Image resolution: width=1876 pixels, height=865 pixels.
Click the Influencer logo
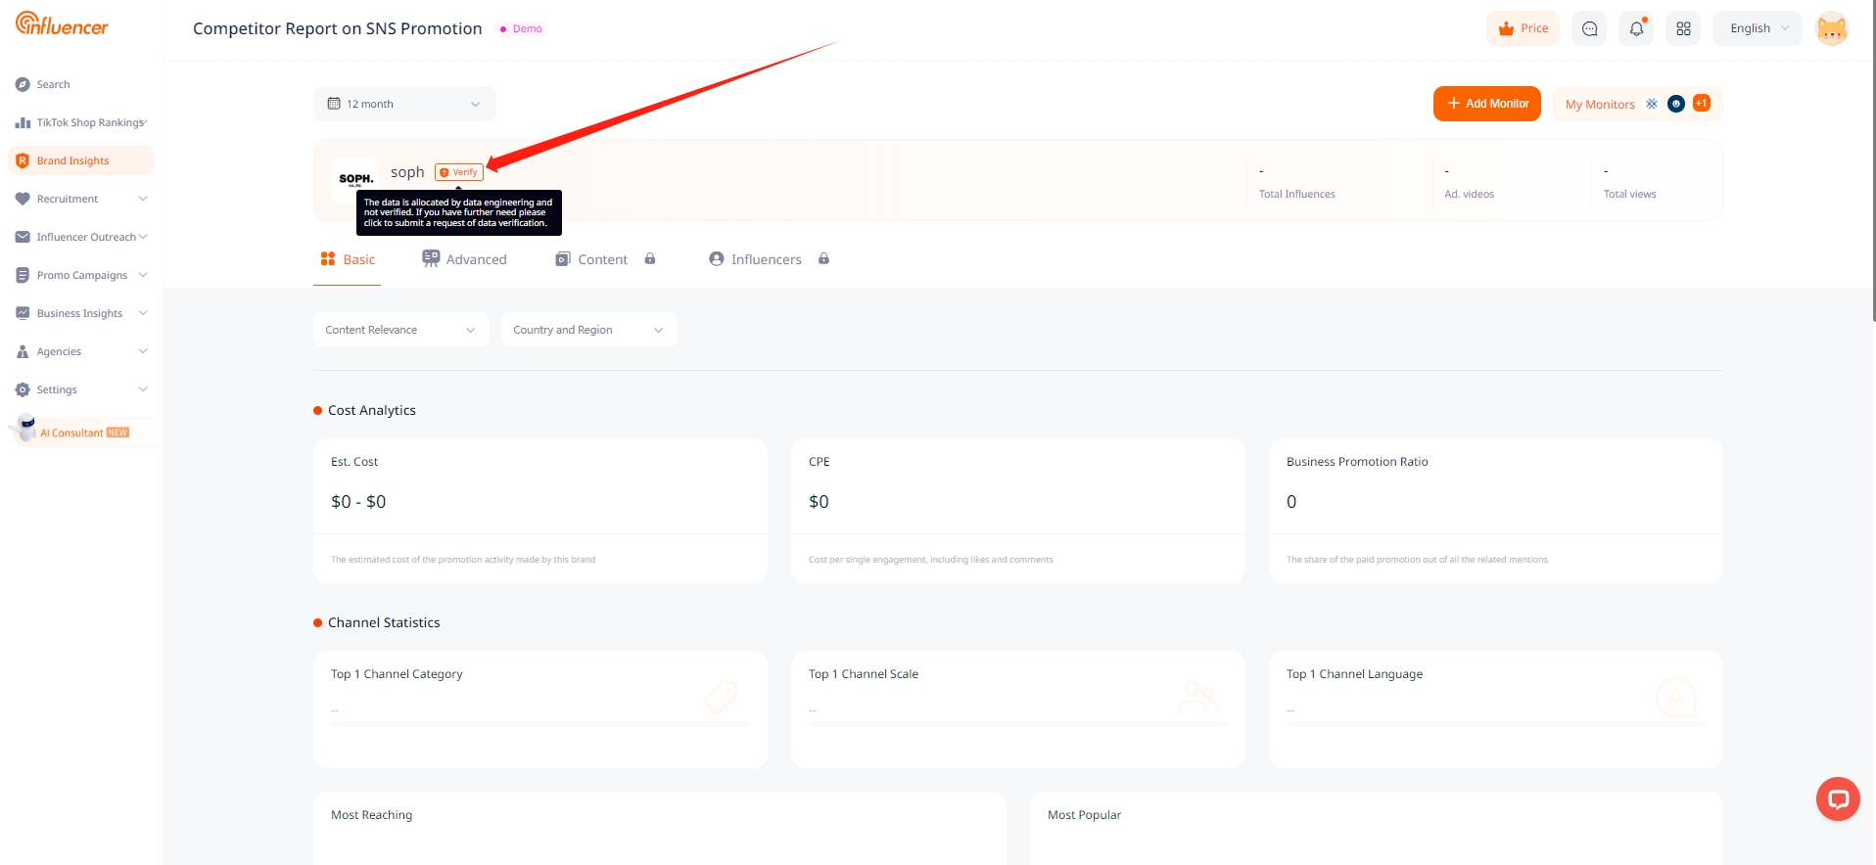62,24
